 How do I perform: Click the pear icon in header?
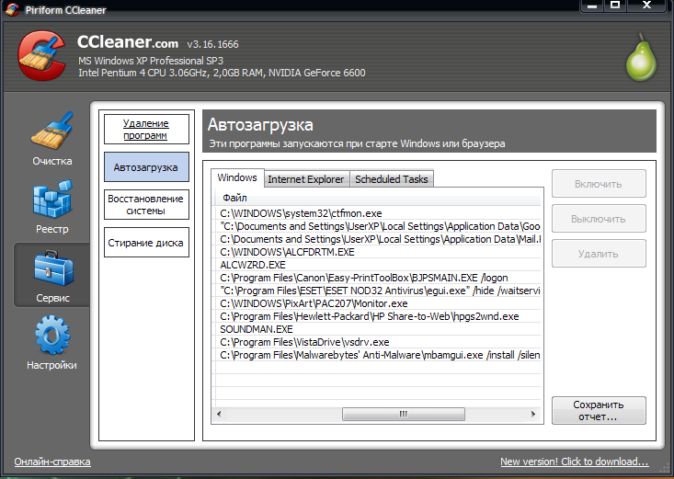640,59
